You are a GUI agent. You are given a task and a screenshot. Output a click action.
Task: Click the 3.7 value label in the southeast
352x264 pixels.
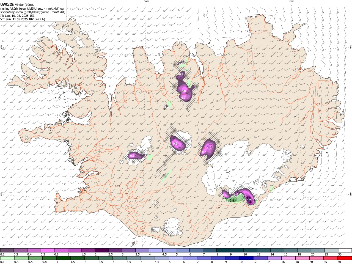tap(249, 200)
